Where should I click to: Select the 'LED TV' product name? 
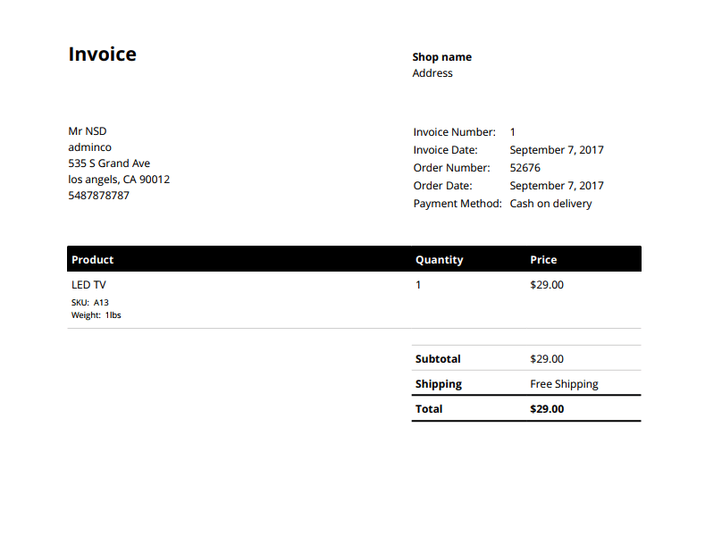tap(88, 285)
